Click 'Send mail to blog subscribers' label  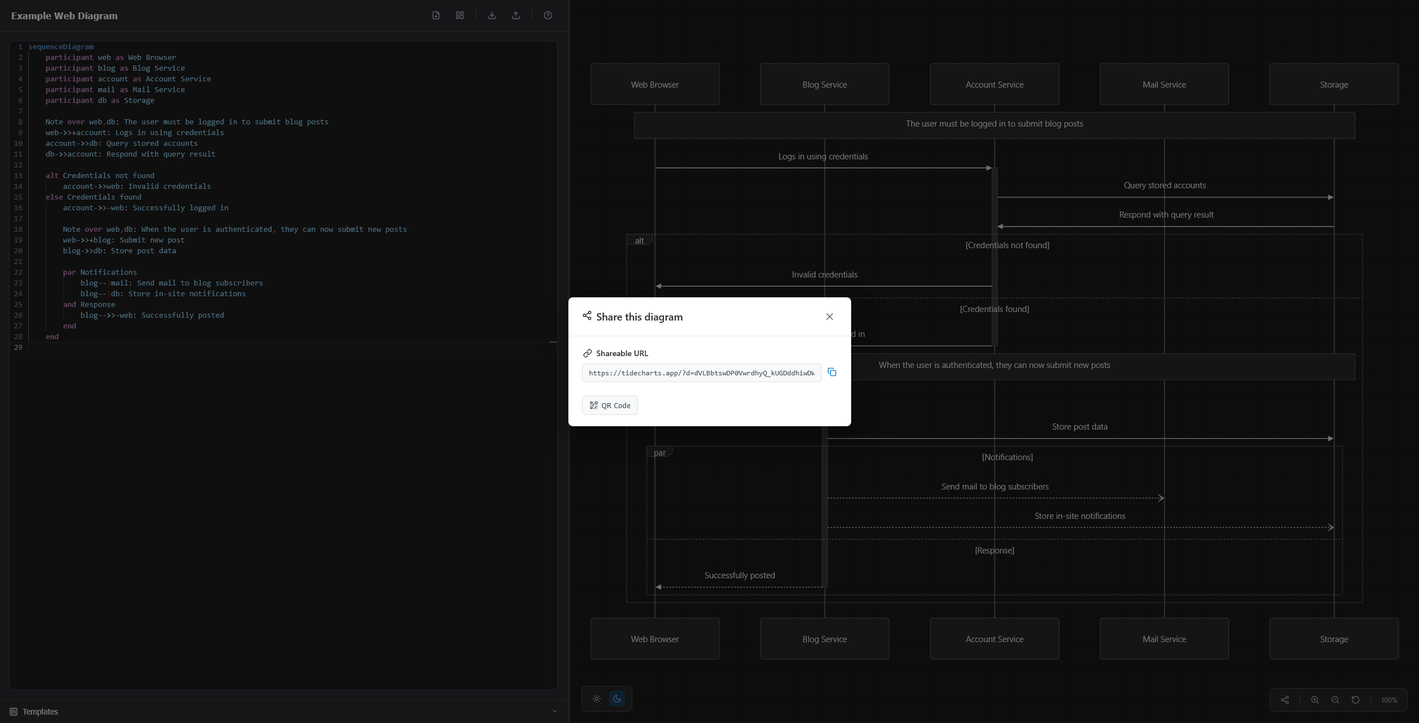[x=995, y=487]
